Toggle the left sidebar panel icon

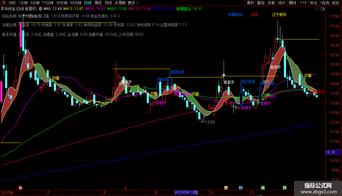(3, 3)
